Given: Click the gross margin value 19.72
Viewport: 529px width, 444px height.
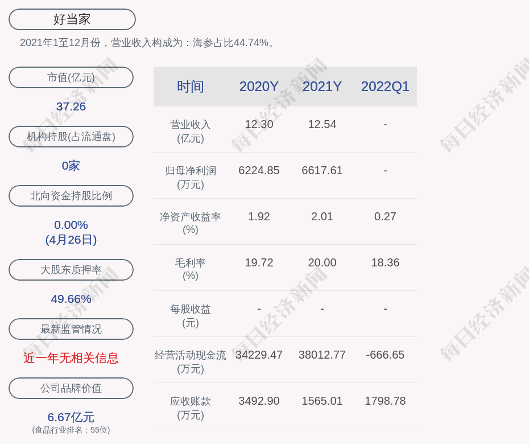Looking at the screenshot, I should pos(259,262).
